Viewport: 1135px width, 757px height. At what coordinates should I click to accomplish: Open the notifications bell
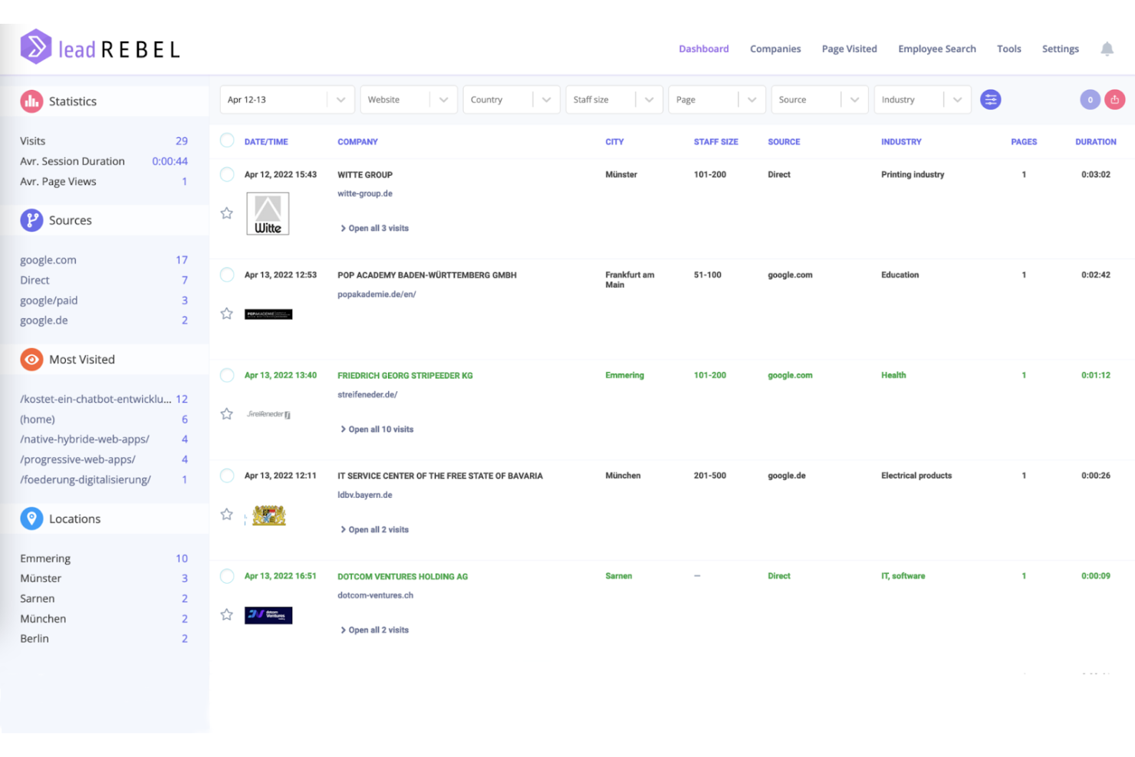coord(1107,49)
